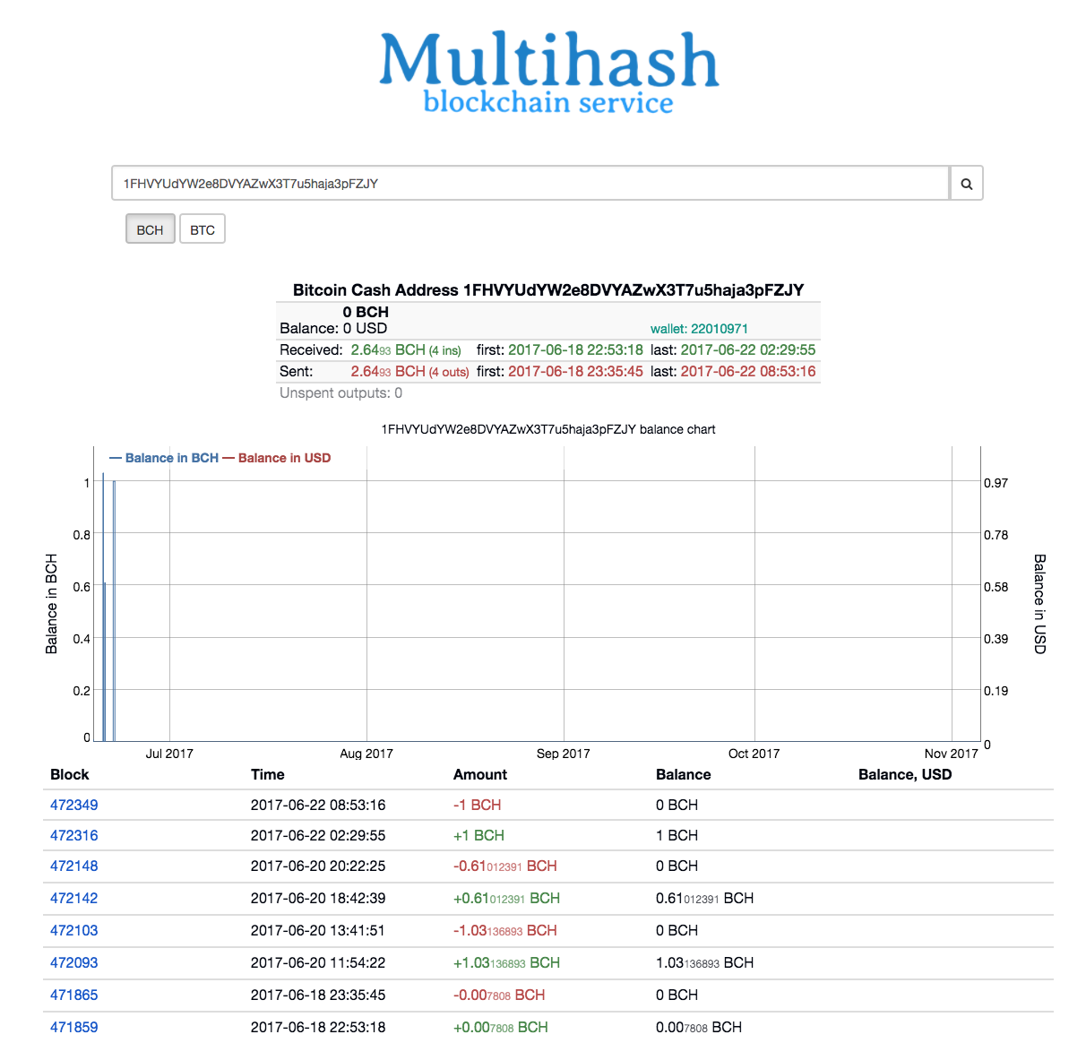1086x1043 pixels.
Task: Open block 472316 details
Action: (74, 835)
